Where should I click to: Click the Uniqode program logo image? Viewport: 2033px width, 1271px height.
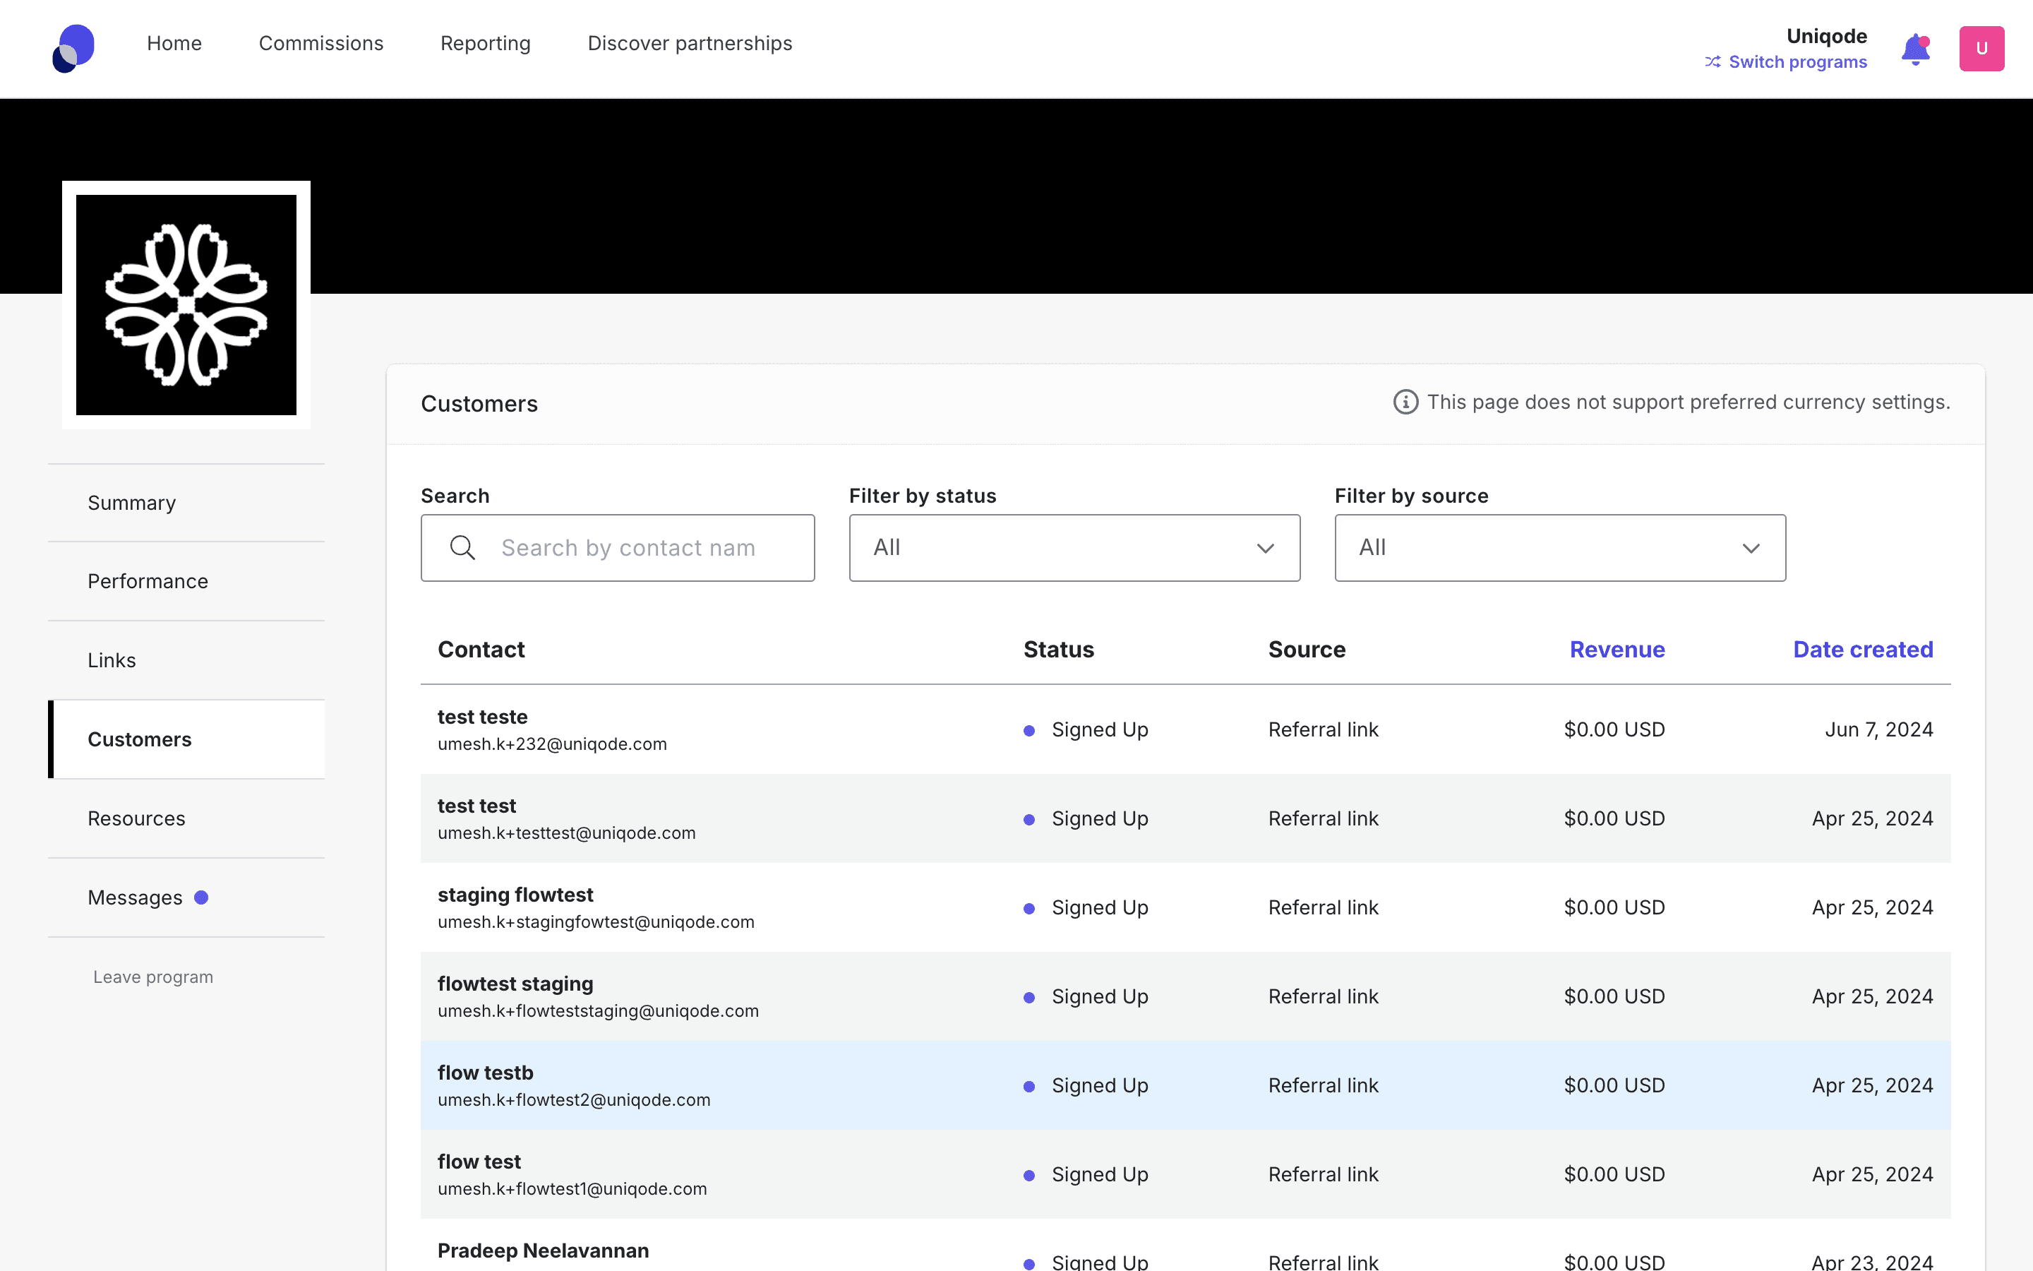pos(186,305)
